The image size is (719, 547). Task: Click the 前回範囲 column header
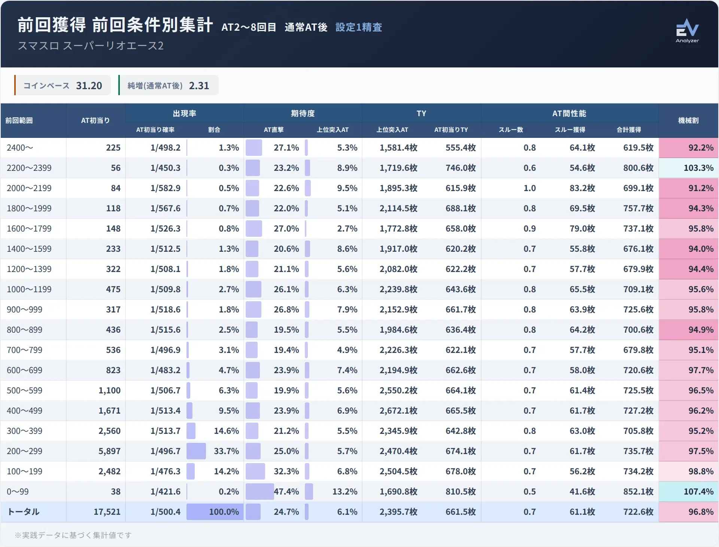tap(19, 120)
